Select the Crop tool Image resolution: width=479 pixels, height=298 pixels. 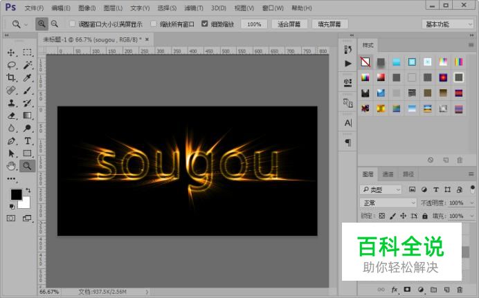[11, 77]
